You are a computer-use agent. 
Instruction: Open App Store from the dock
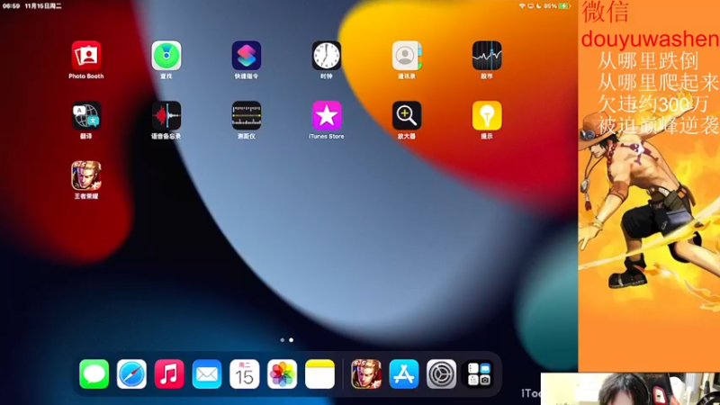403,374
